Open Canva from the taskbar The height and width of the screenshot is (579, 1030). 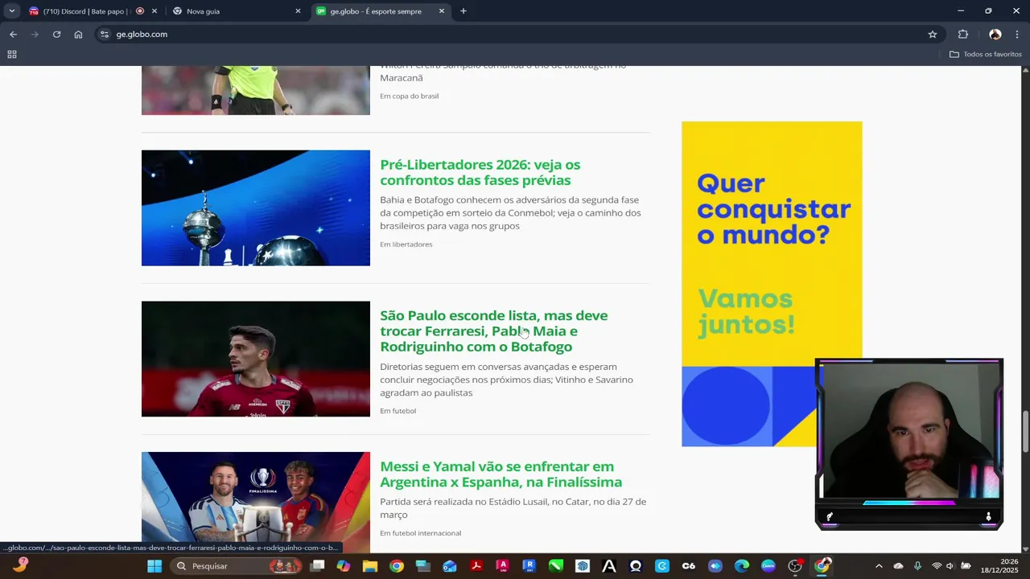(x=768, y=566)
